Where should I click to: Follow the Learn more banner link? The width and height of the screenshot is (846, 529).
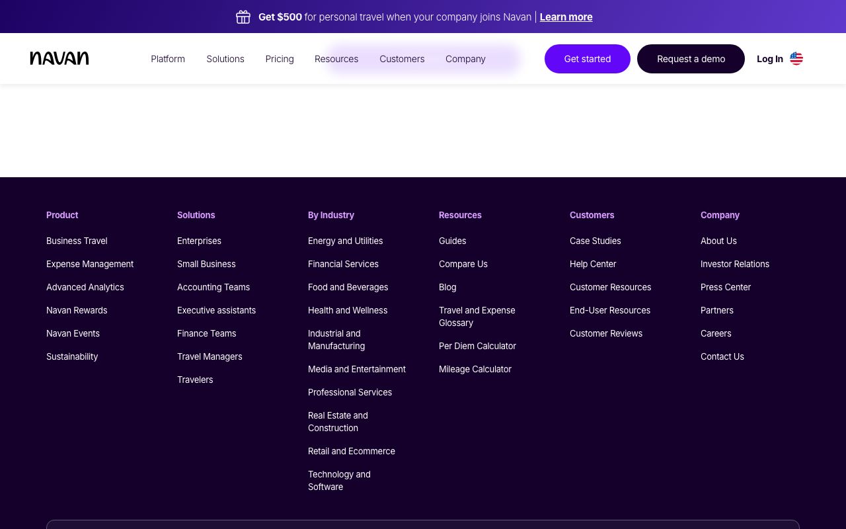pos(566,17)
